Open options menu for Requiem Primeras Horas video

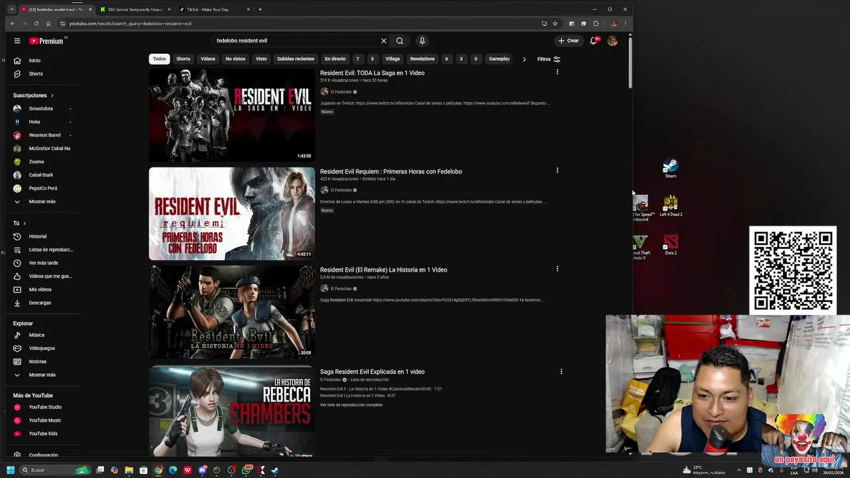[x=557, y=171]
